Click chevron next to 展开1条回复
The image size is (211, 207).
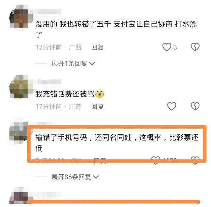[92, 64]
